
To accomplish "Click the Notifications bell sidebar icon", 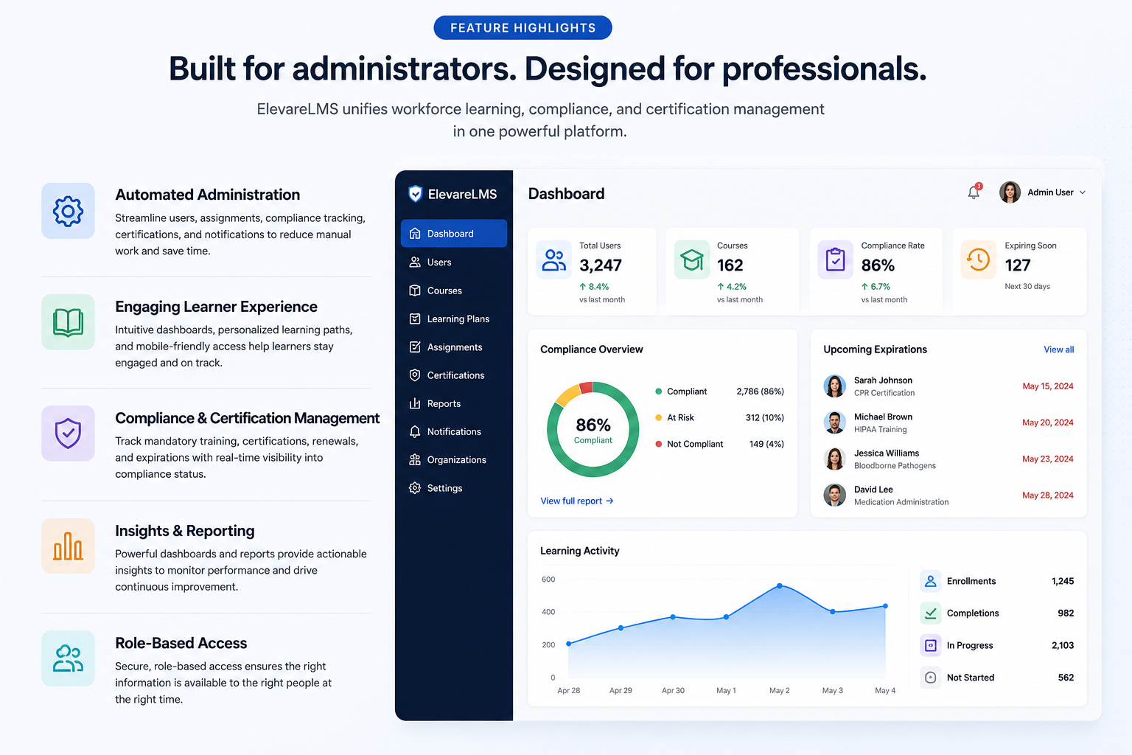I will (415, 431).
